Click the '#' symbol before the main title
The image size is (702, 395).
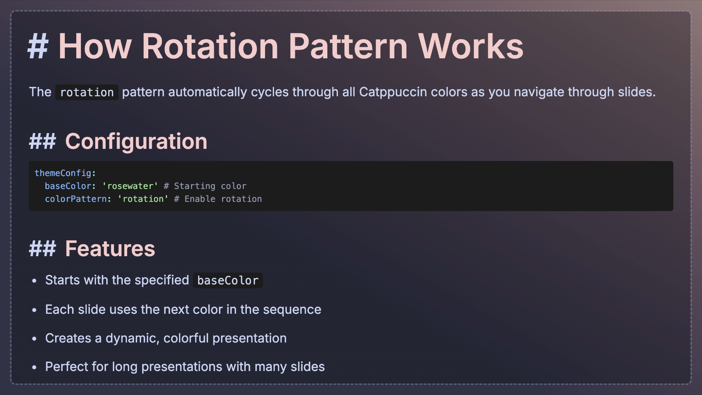38,47
